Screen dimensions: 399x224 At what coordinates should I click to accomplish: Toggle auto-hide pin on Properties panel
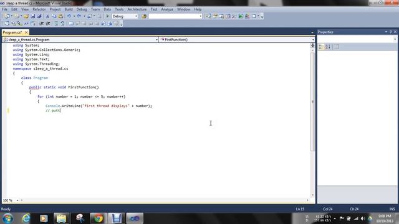[x=391, y=32]
